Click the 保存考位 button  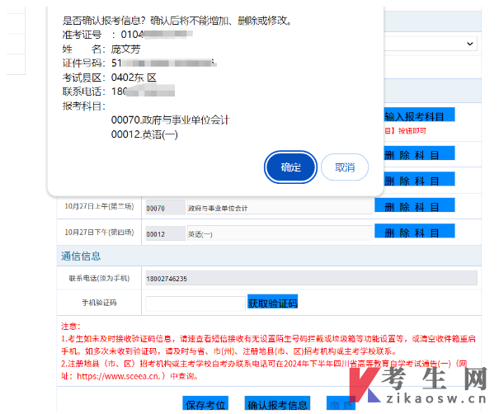[x=205, y=404]
